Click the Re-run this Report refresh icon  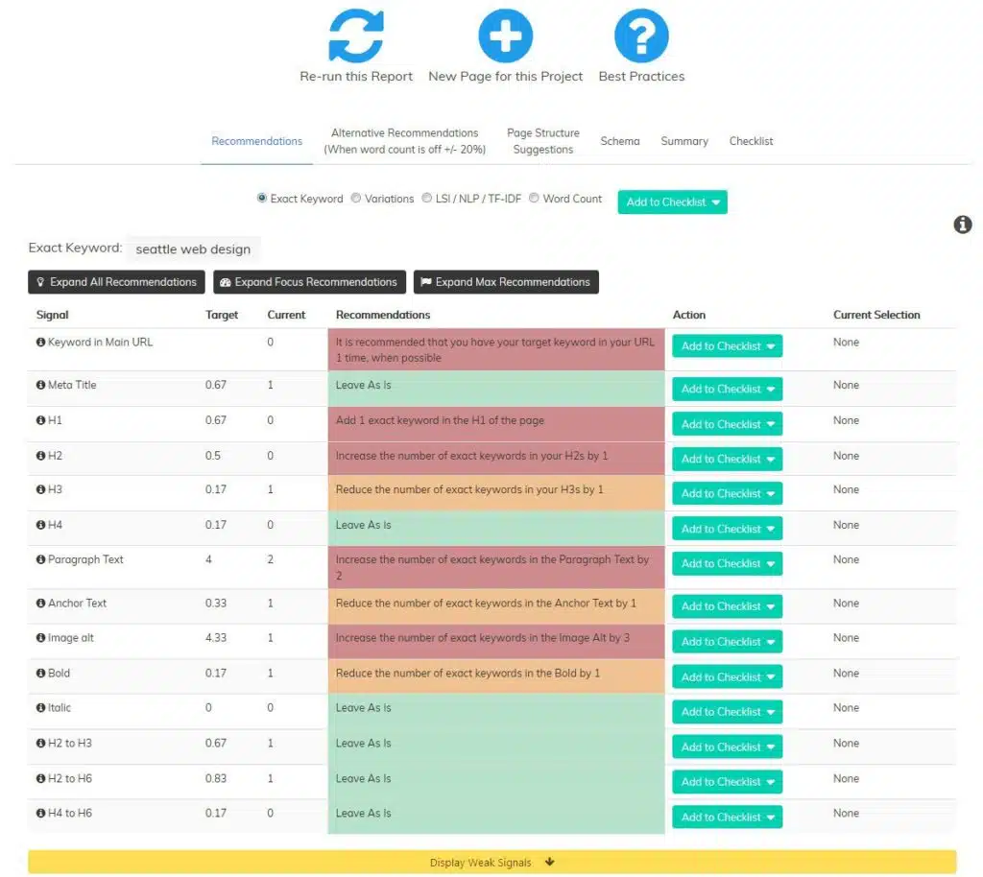[355, 34]
